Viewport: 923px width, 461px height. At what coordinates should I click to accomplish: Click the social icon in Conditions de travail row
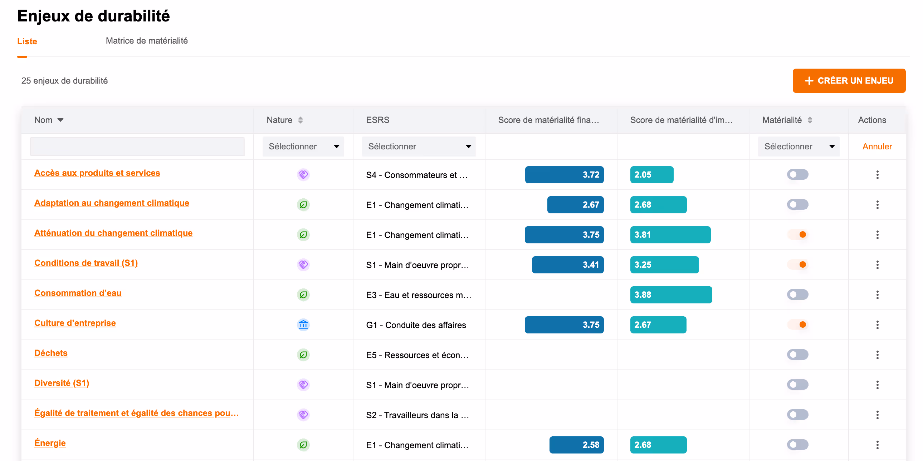(x=303, y=265)
